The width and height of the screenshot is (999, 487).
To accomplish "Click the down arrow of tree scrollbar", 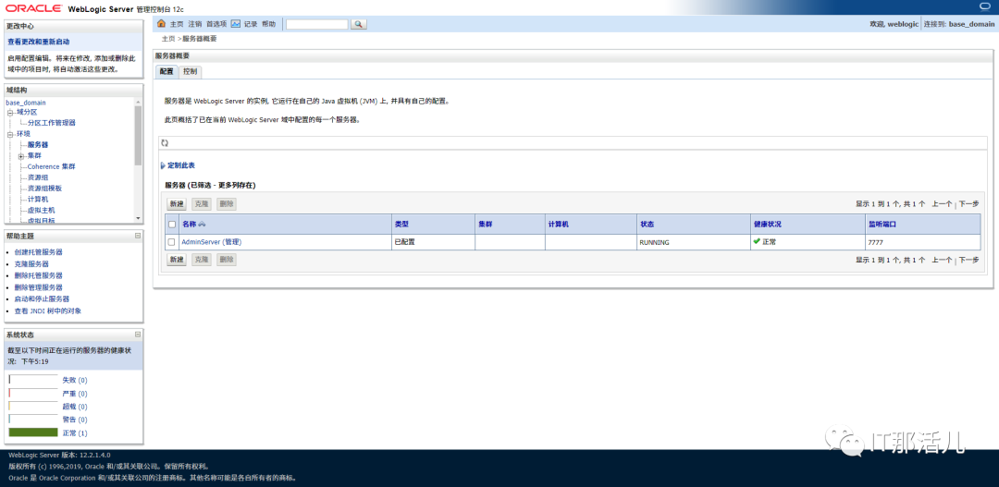I will (138, 218).
